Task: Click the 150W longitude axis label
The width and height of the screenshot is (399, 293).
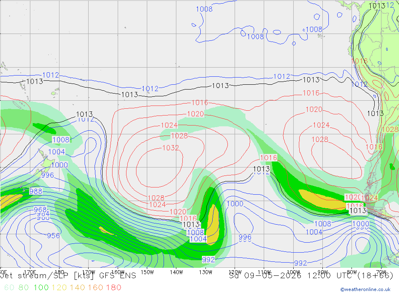Action: click(147, 272)
